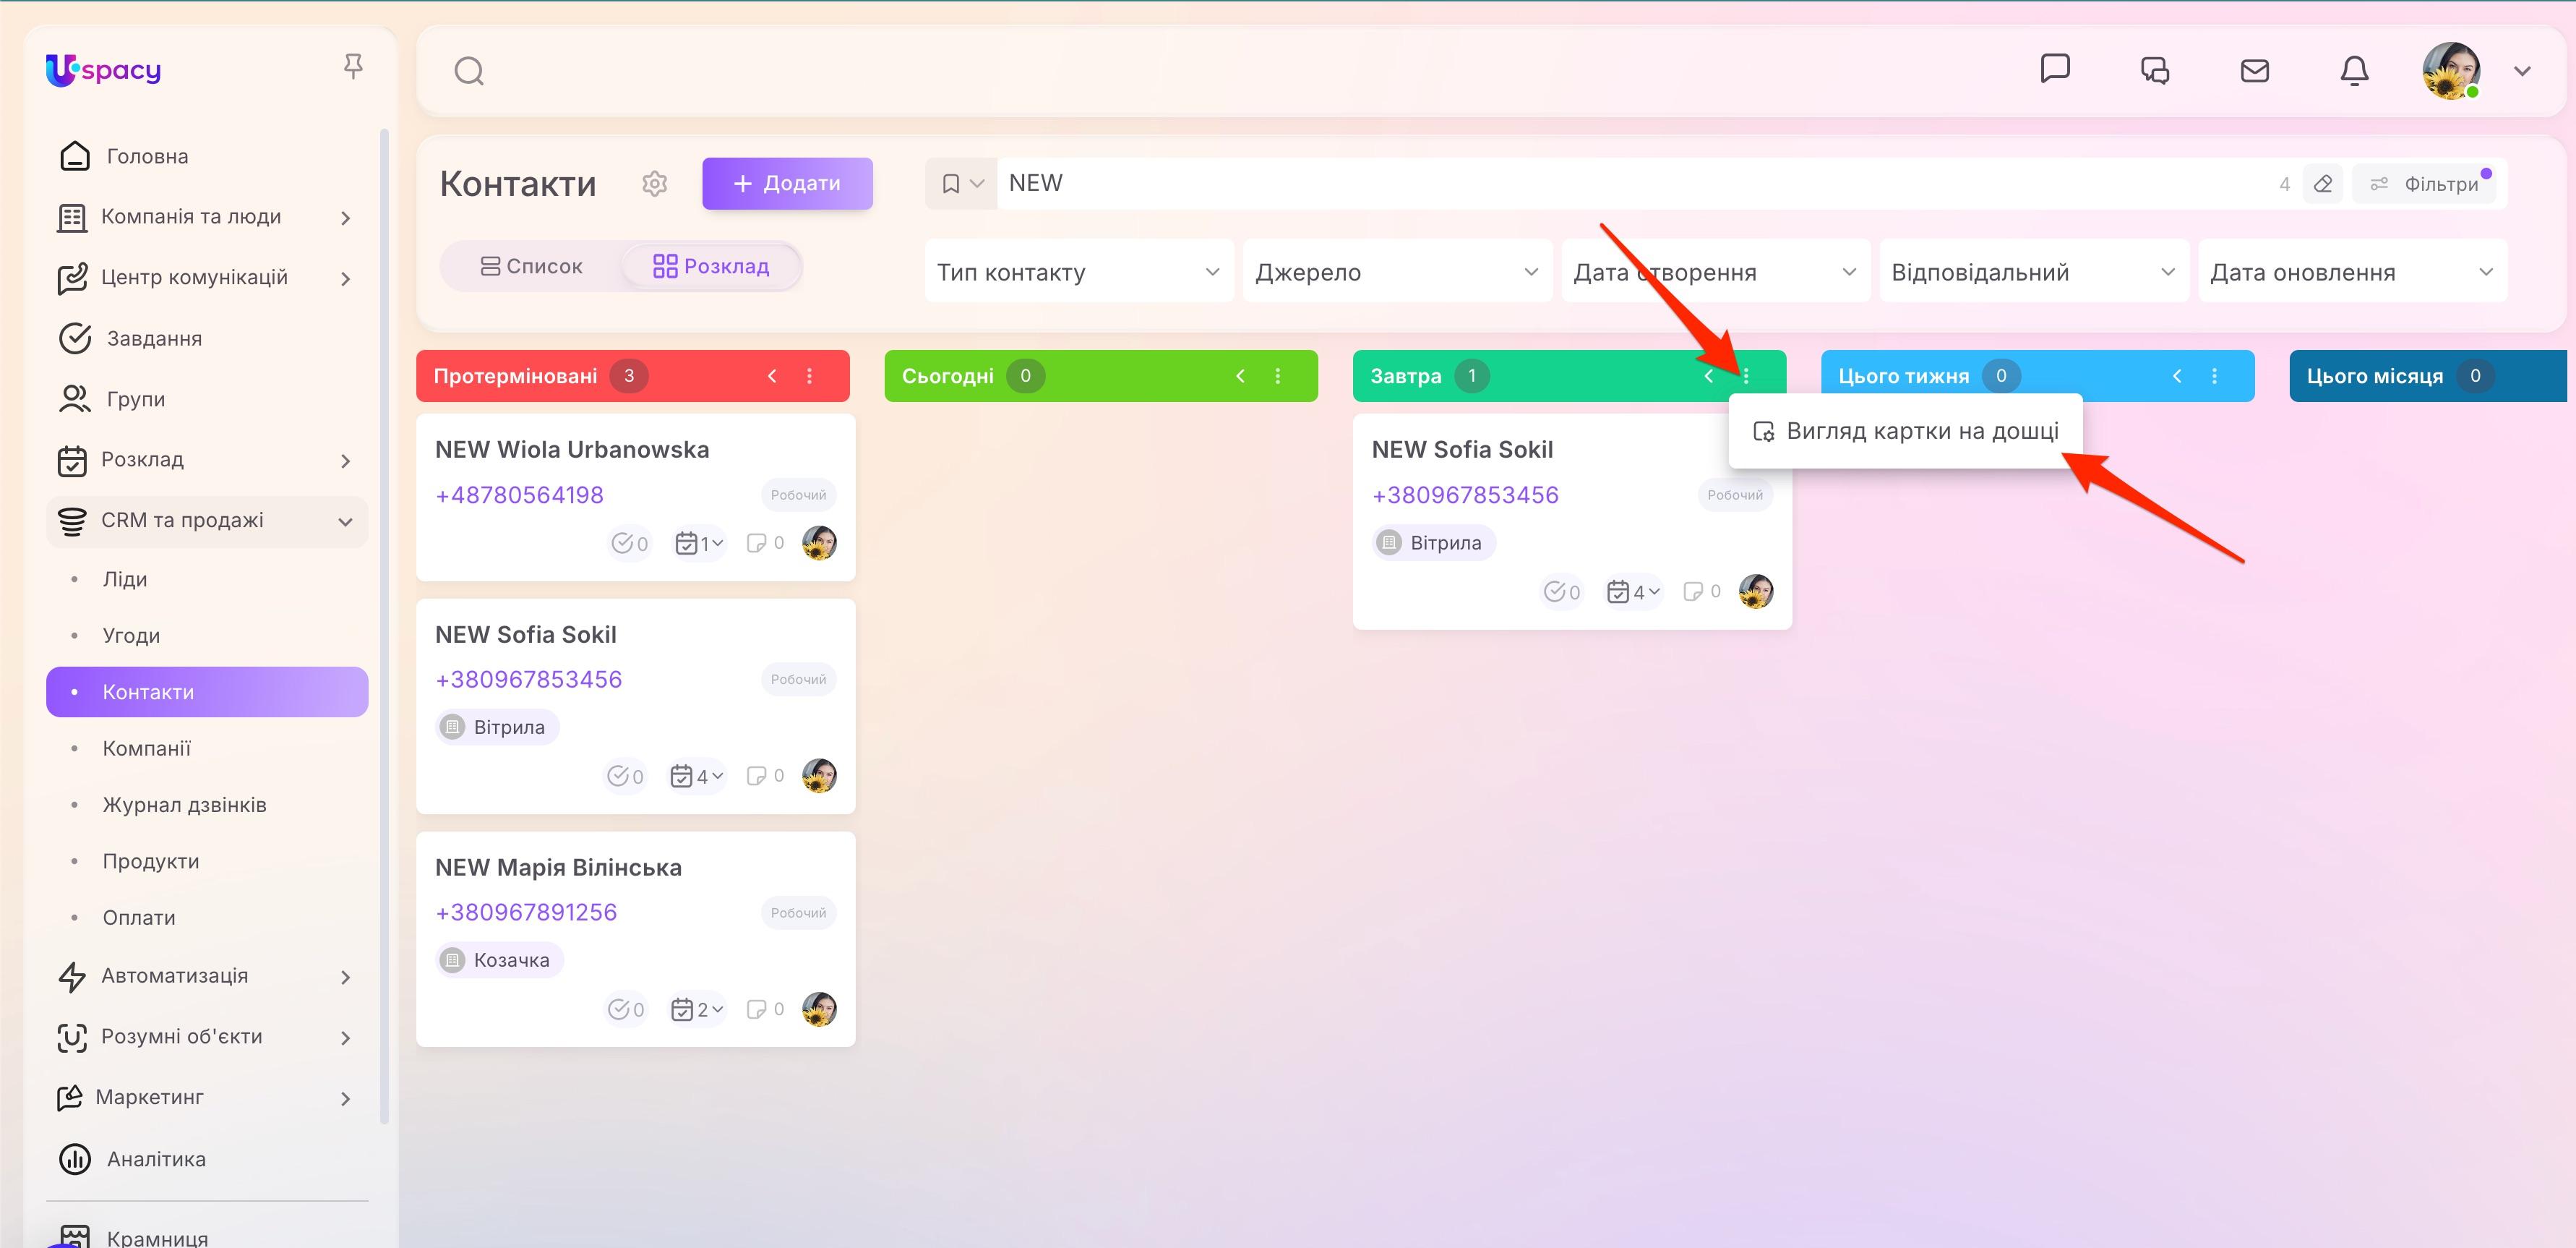Select Контакти submenu item
Viewport: 2576px width, 1248px height.
207,692
